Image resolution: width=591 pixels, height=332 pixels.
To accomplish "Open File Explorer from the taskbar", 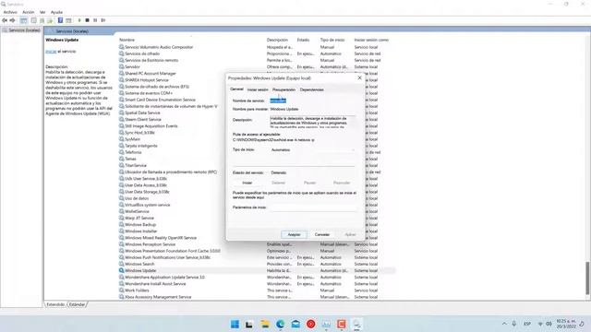I will (x=265, y=324).
